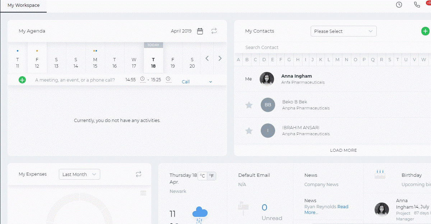The height and width of the screenshot is (224, 431).
Task: Select the My Workspace tab
Action: click(x=23, y=6)
